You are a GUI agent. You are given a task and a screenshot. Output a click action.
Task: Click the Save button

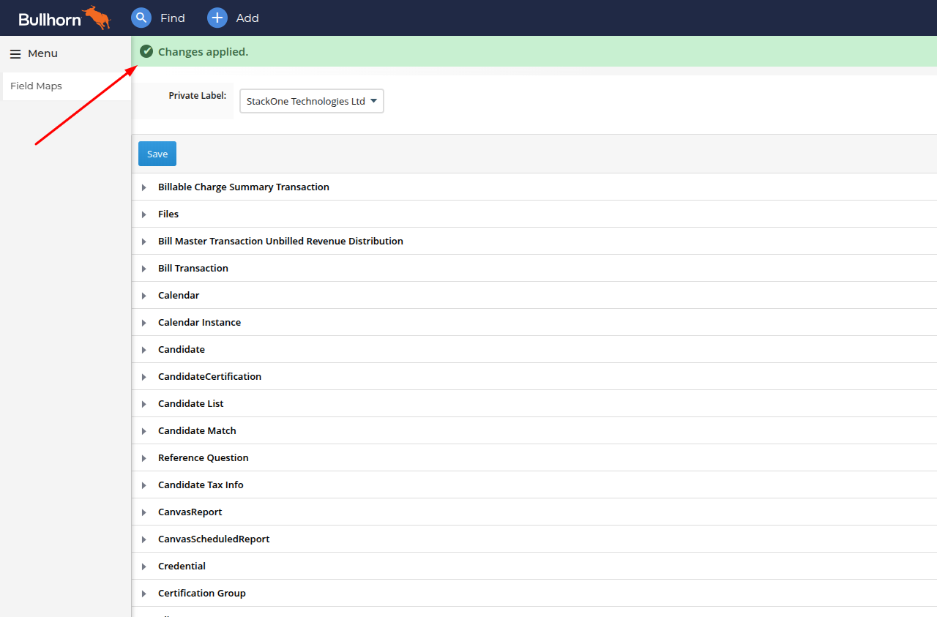(157, 154)
